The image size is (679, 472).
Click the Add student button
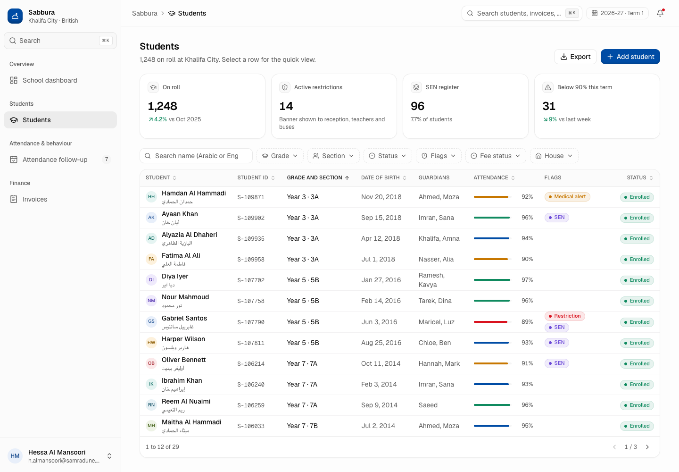pyautogui.click(x=630, y=57)
